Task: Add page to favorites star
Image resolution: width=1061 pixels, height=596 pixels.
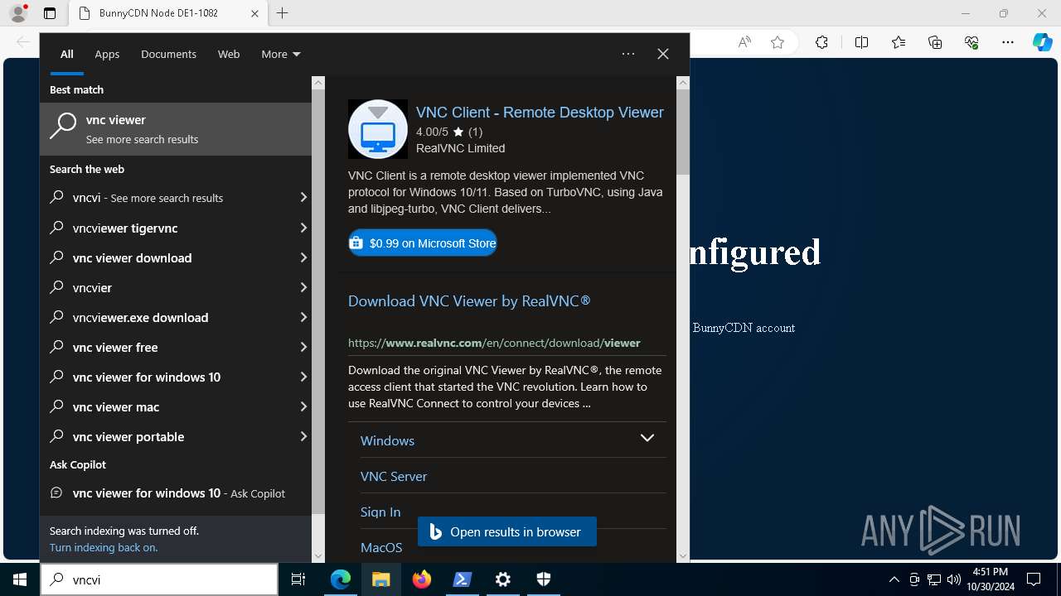Action: (x=778, y=43)
